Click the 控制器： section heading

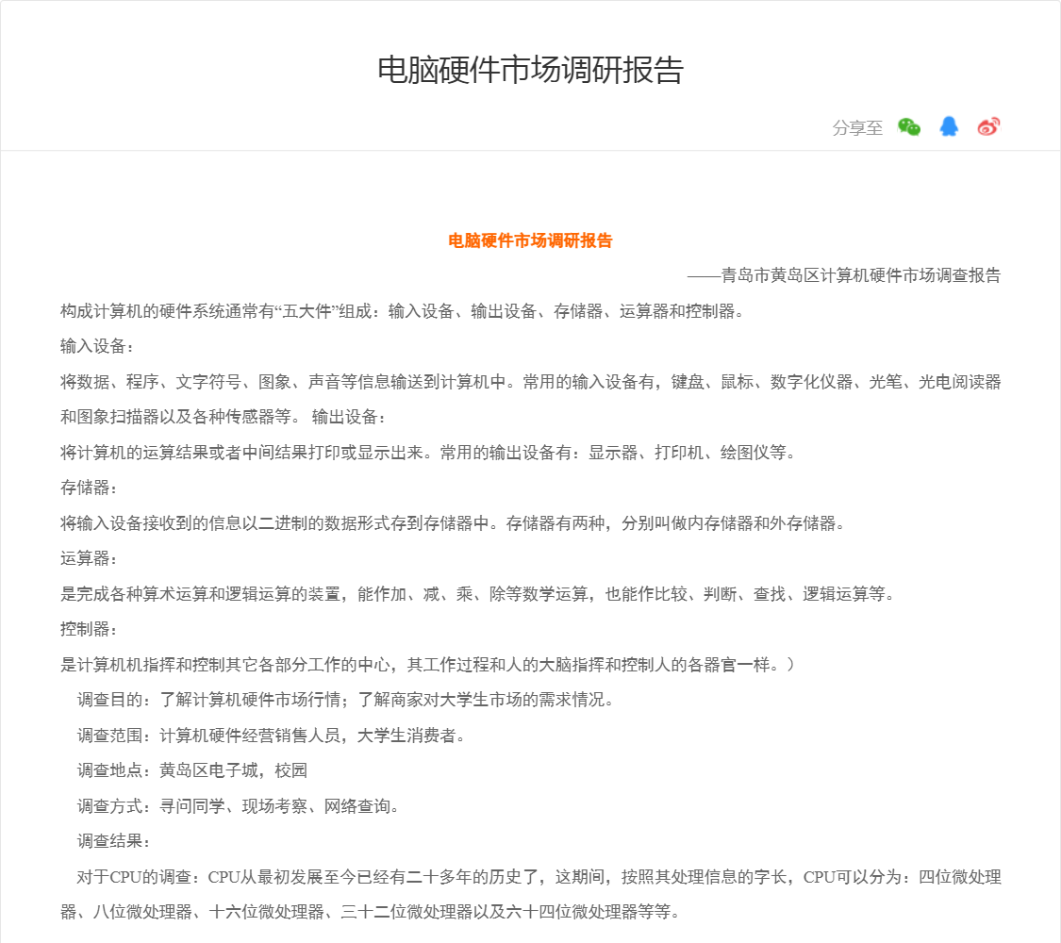coord(90,630)
